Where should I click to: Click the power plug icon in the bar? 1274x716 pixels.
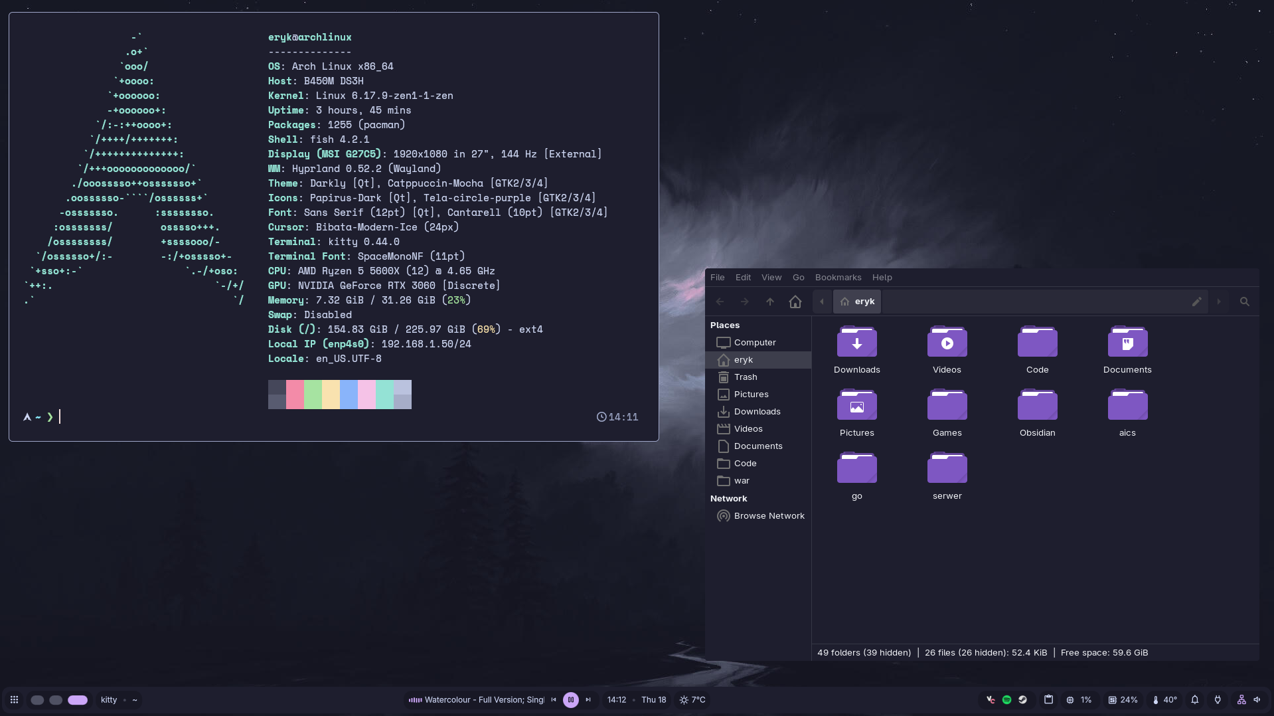[x=1218, y=699]
